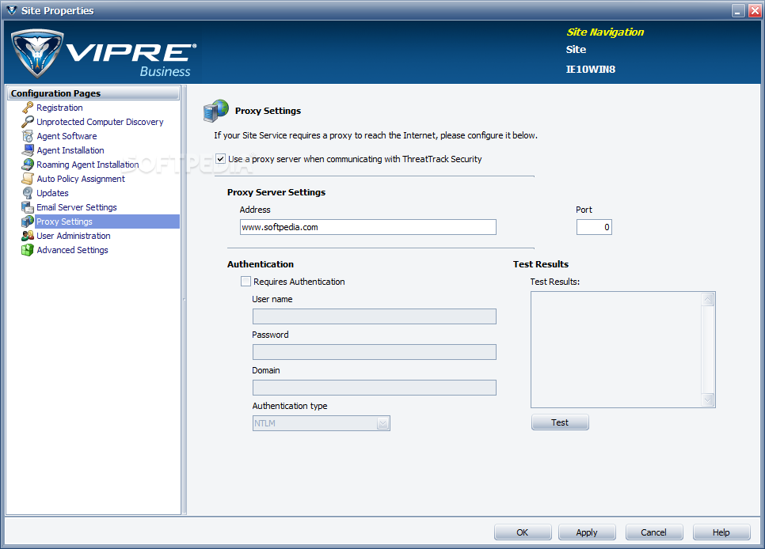Go to Email Server Settings

point(77,207)
